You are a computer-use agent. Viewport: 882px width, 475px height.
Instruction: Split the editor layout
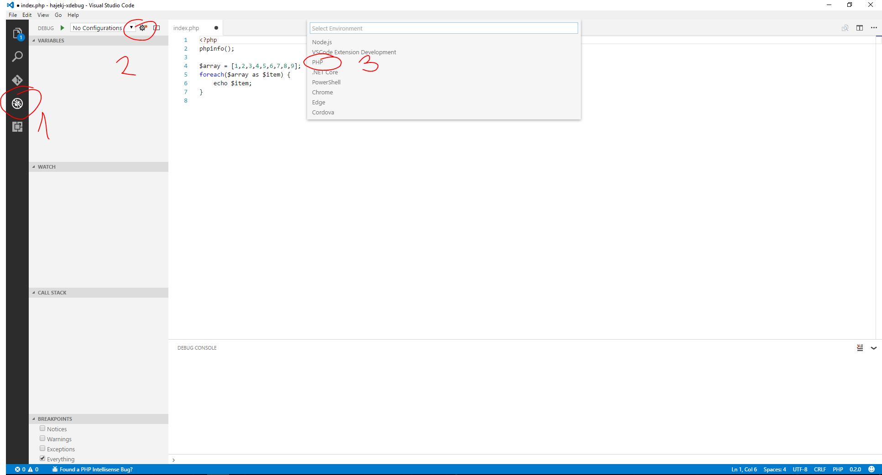coord(860,28)
